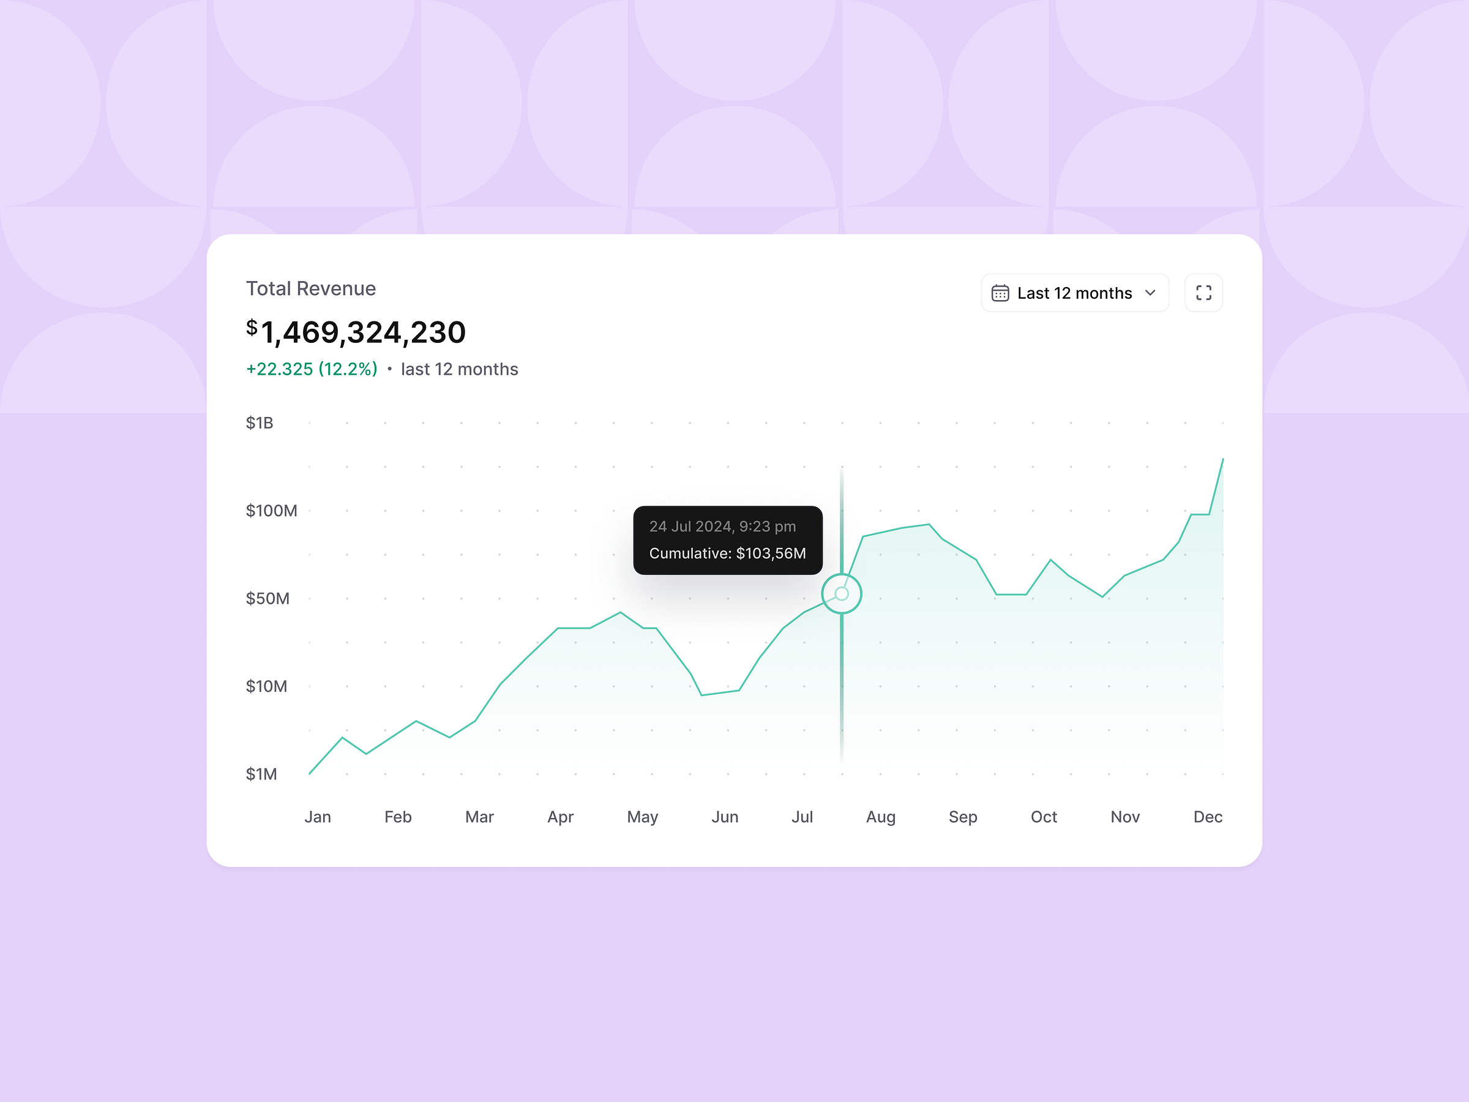Viewport: 1469px width, 1102px height.
Task: Click the $50M gridline label
Action: 268,598
